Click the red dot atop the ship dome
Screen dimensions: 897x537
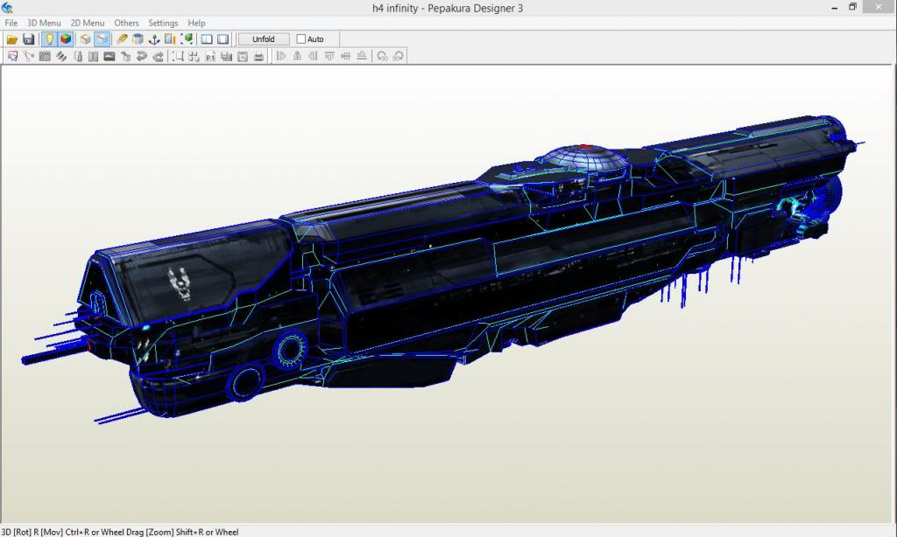pyautogui.click(x=584, y=148)
